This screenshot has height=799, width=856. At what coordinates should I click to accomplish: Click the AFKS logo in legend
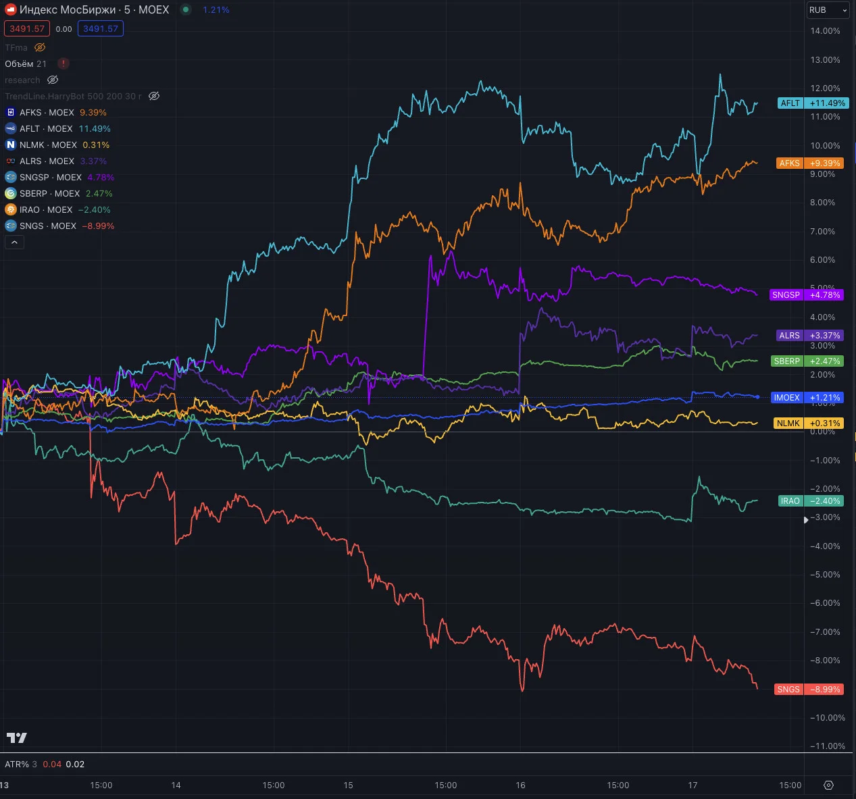pyautogui.click(x=11, y=112)
